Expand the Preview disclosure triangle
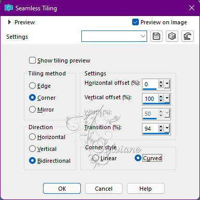 click(x=10, y=22)
